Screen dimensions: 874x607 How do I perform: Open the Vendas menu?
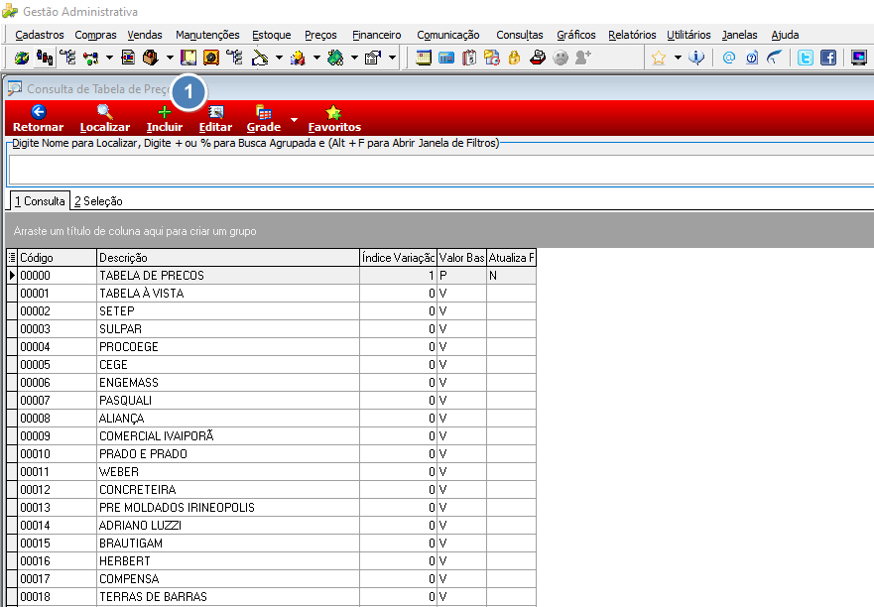145,35
